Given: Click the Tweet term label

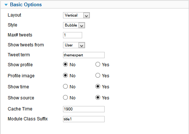Looking at the screenshot, I should (19, 55).
